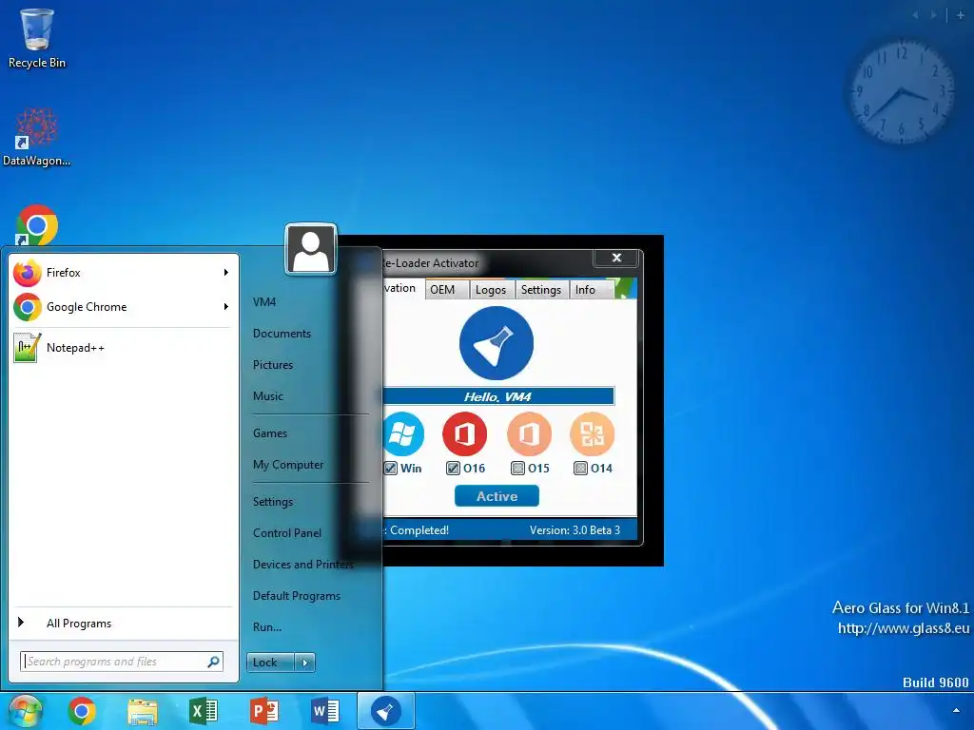Click the Windows Start orb

click(x=25, y=712)
